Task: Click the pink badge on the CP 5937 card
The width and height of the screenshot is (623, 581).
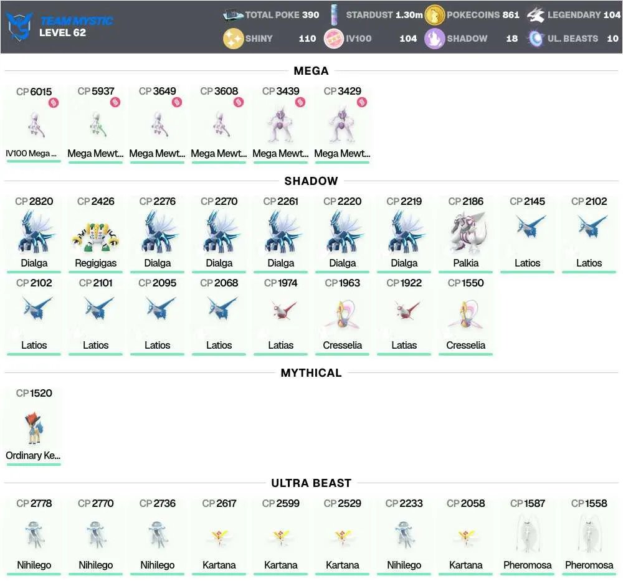Action: coord(115,103)
